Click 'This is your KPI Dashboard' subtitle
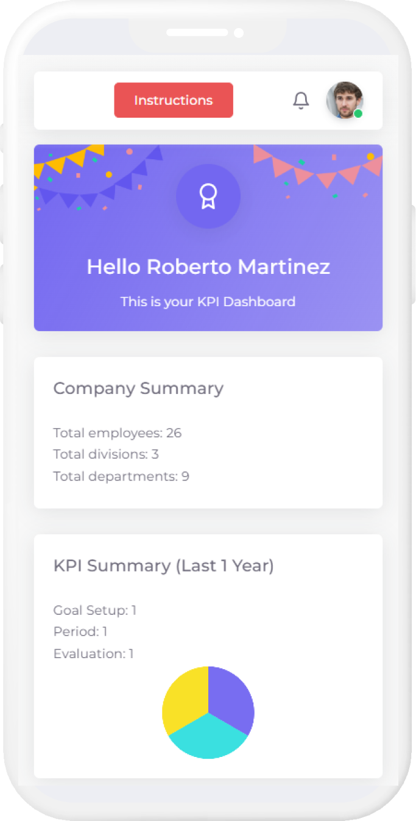The image size is (416, 821). pyautogui.click(x=208, y=301)
